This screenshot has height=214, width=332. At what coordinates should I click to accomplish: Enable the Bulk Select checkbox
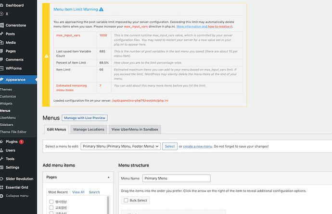(126, 200)
